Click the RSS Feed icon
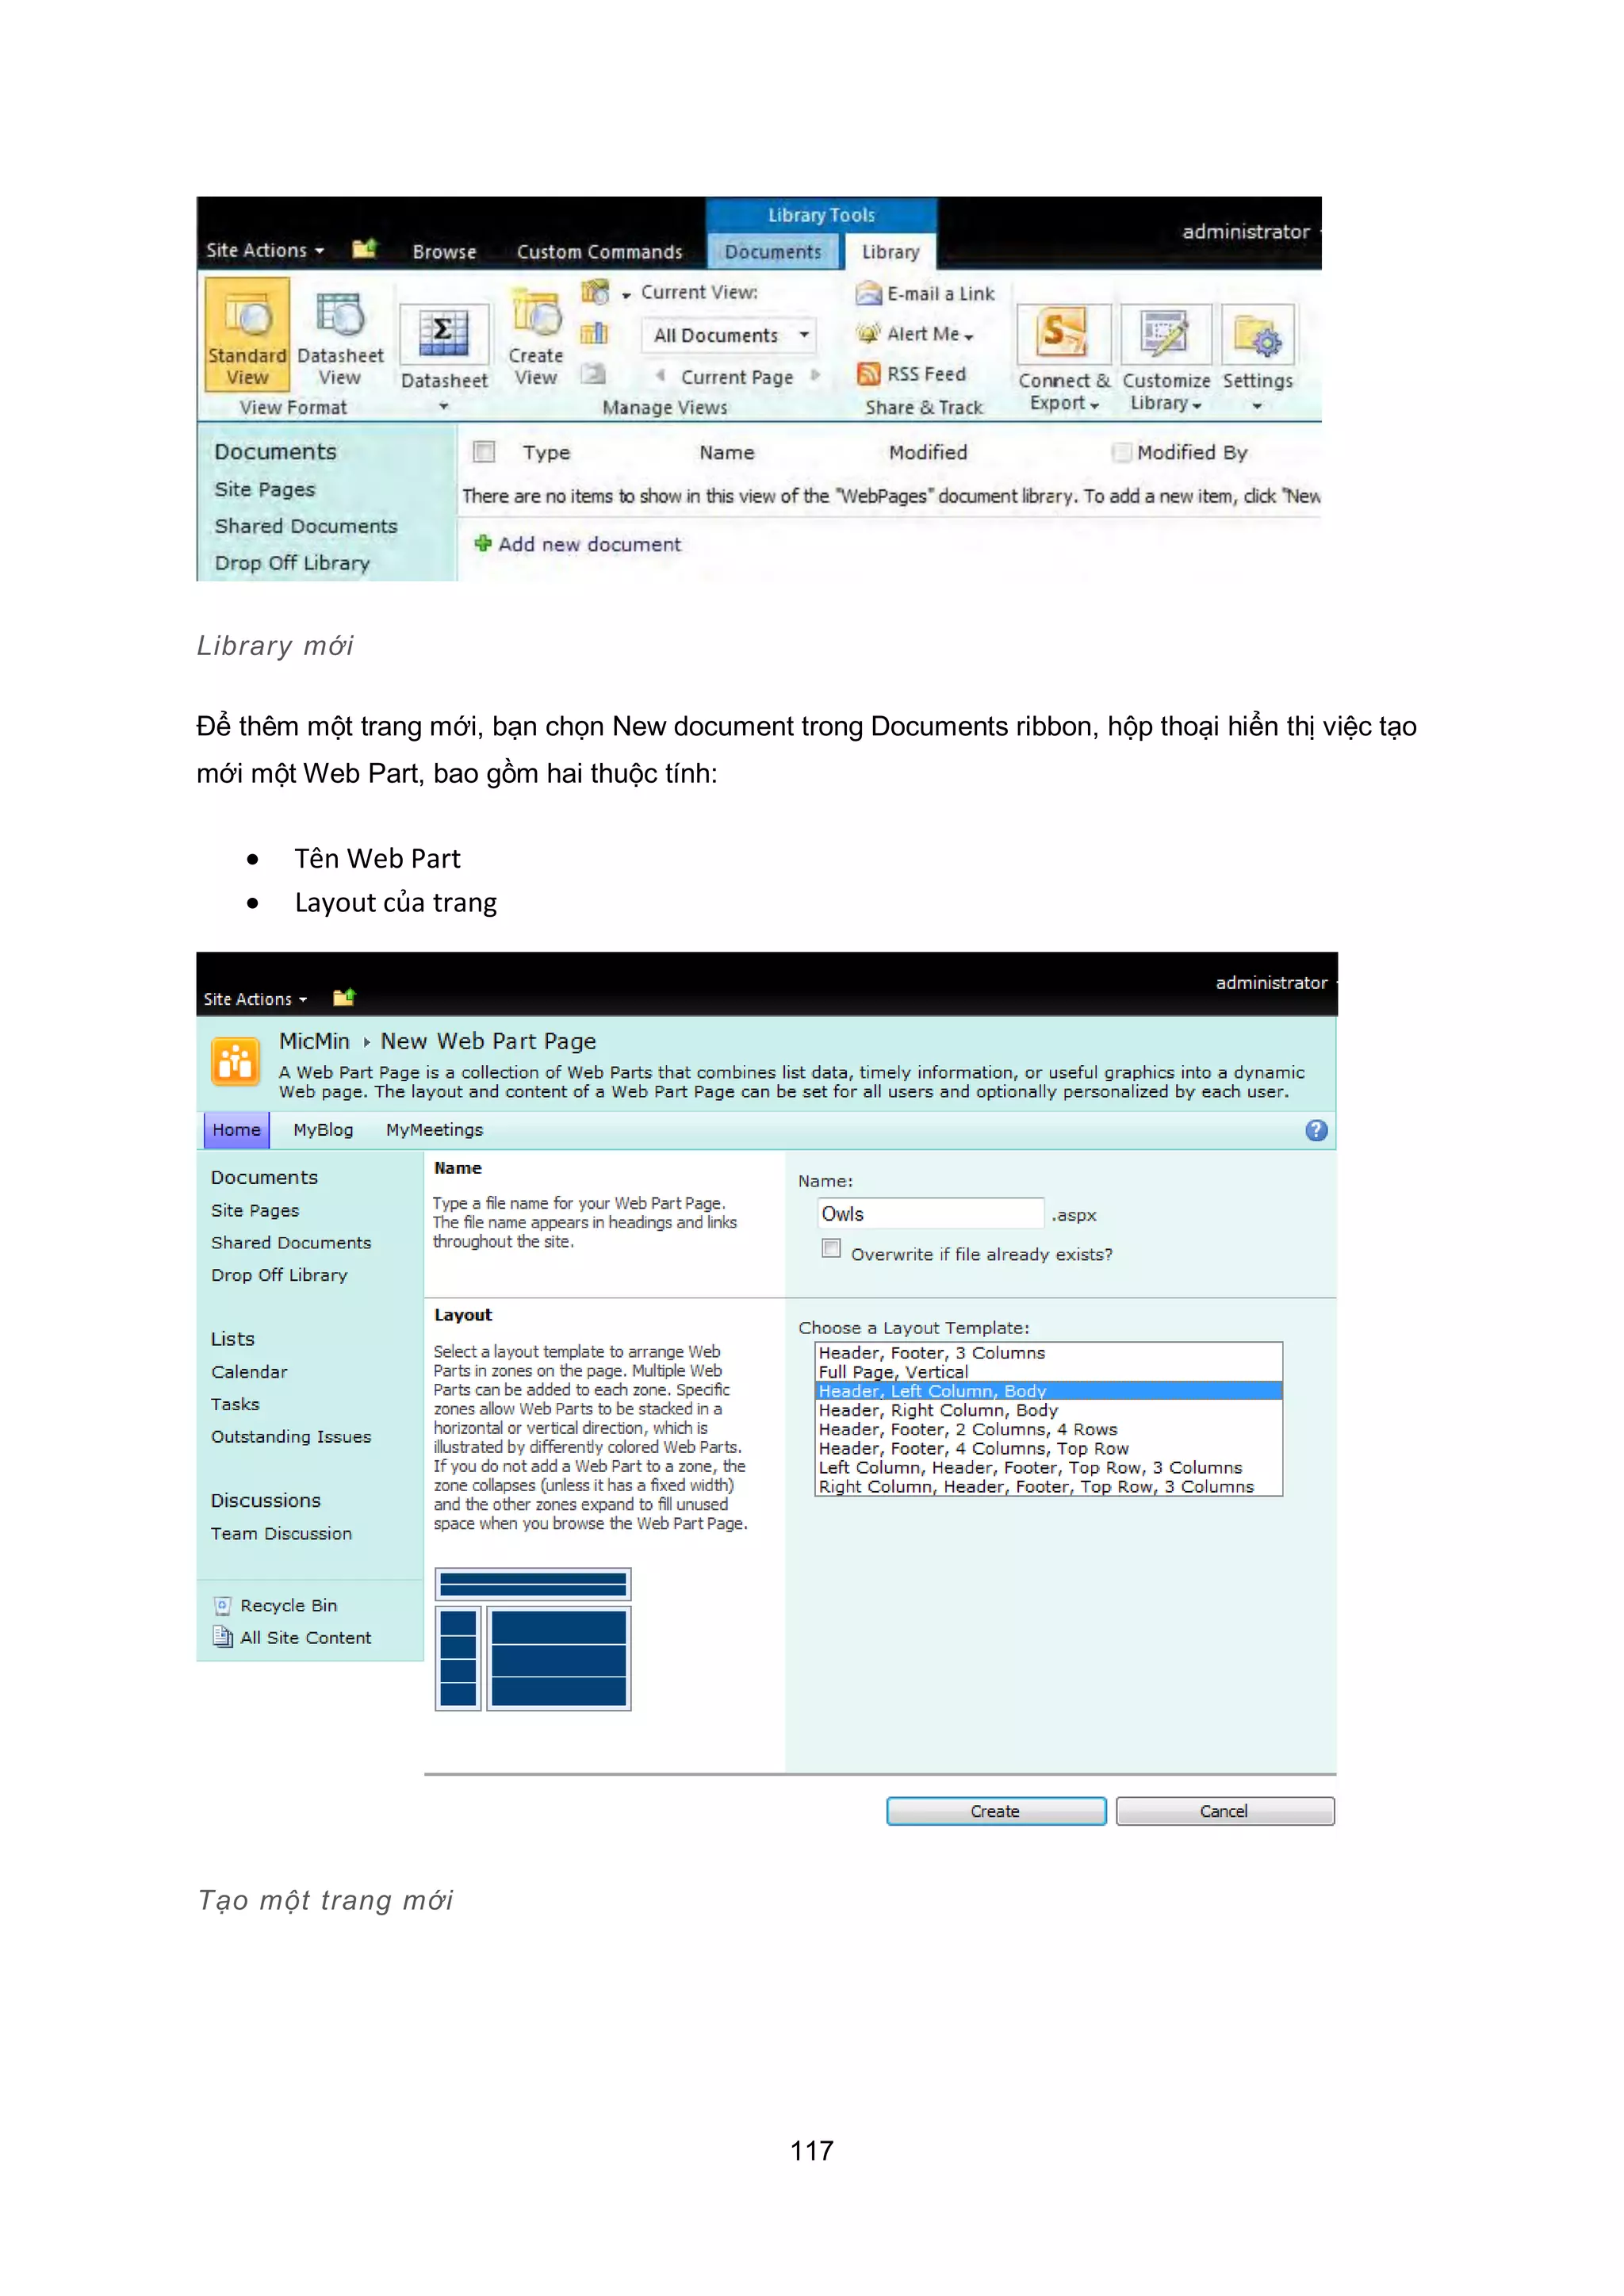 click(868, 374)
